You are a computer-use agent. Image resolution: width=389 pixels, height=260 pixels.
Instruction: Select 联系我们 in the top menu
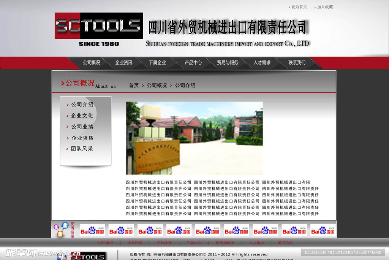pos(296,62)
